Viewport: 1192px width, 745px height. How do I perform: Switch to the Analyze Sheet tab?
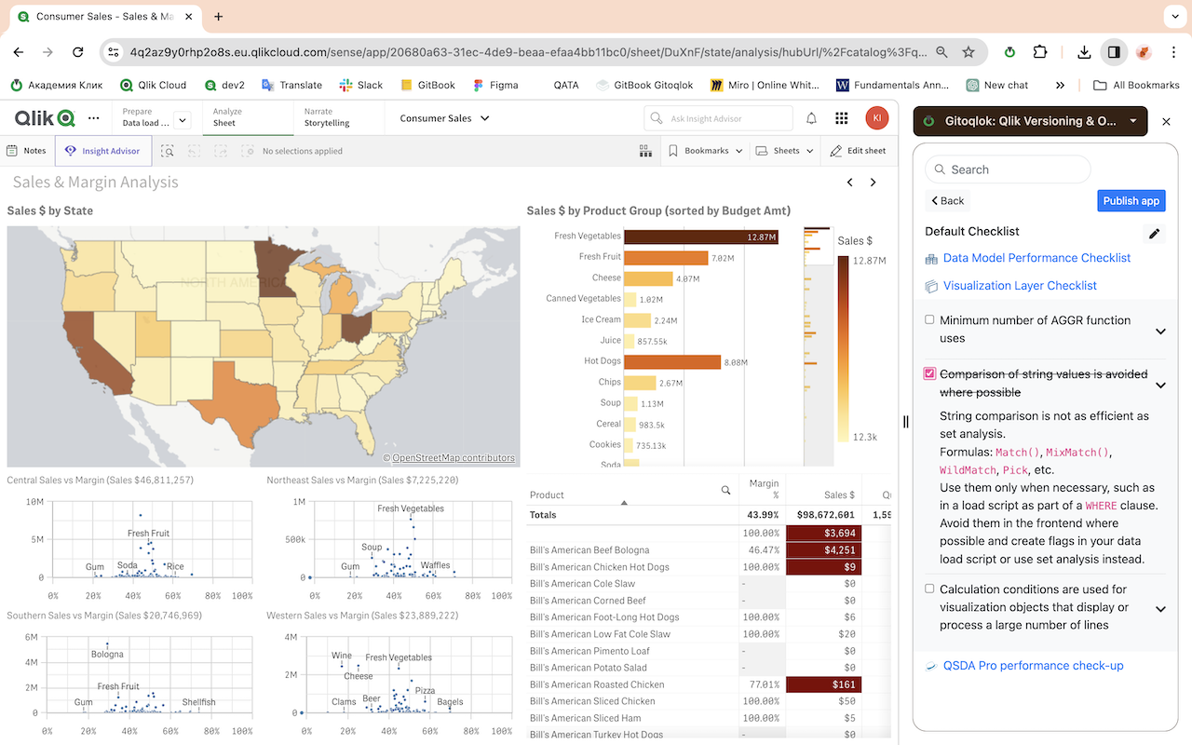[x=247, y=117]
